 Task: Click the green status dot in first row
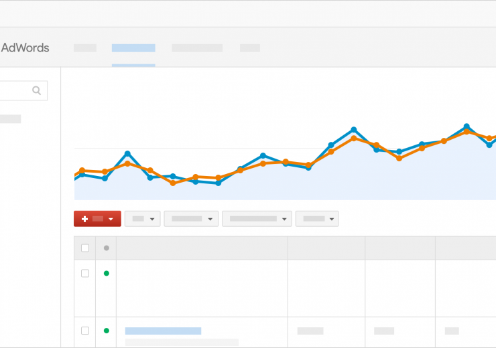106,273
